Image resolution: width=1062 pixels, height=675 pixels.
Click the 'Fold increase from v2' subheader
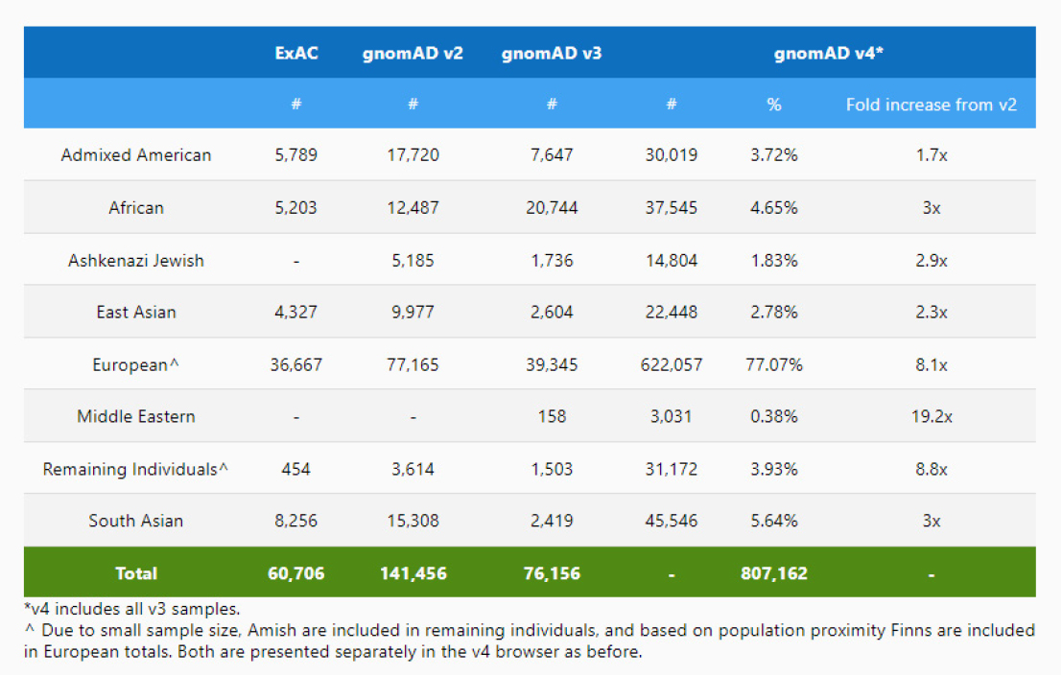(931, 105)
